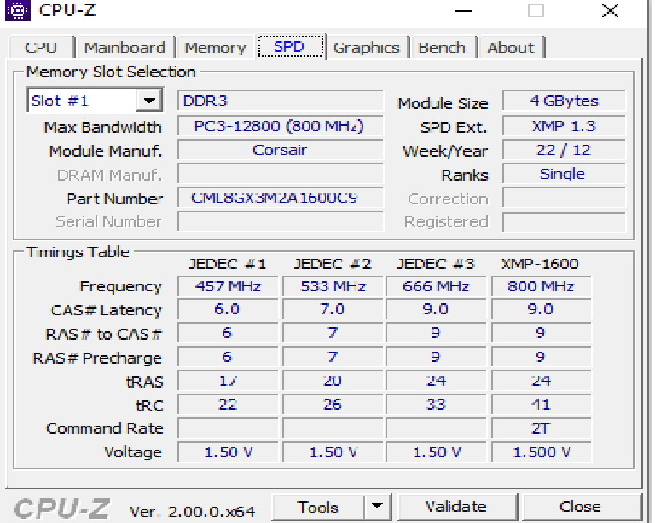Click the XMP 1.3 SPD Ext. value

[x=564, y=126]
